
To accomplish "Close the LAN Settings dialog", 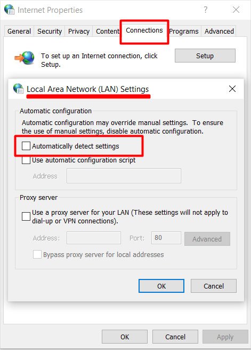I will (x=232, y=89).
